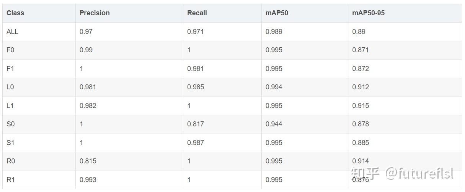Click the F1 class cell
Viewport: 465px width, 192px height.
10,69
